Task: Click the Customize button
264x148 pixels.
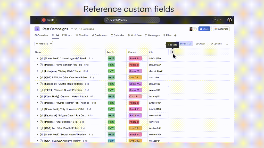Action: coord(221,29)
